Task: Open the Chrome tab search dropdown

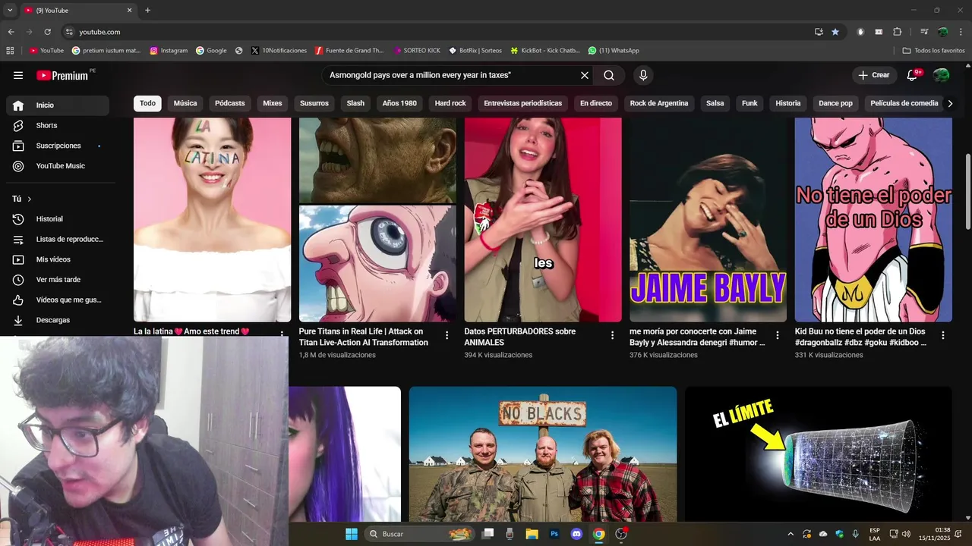Action: point(9,10)
